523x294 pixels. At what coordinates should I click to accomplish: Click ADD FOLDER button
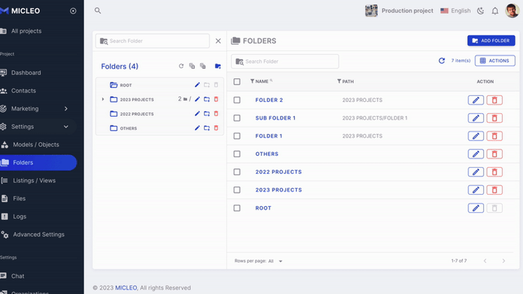tap(491, 41)
